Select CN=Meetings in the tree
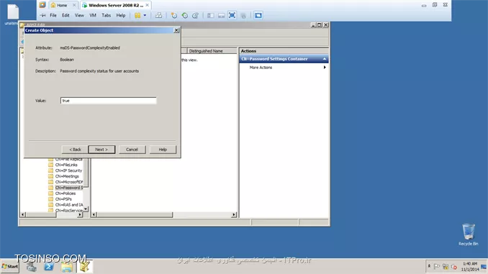Screen dimensions: 488x274 pos(67,176)
